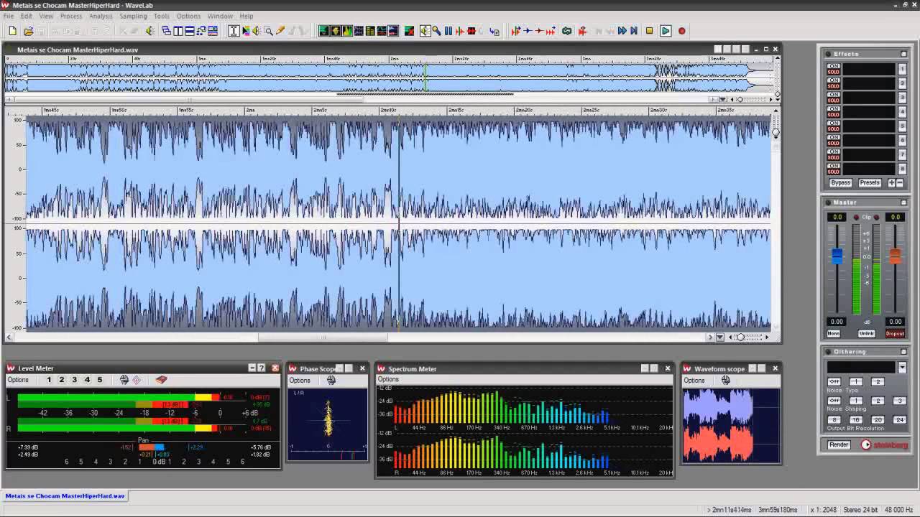The image size is (920, 517).
Task: Open the level meter icon in toolbar
Action: 324,31
